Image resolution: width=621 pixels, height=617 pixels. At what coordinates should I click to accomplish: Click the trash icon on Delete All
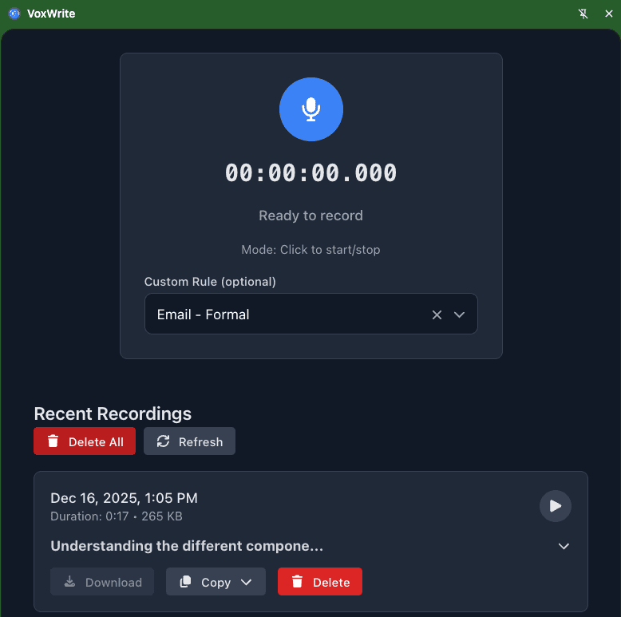point(53,441)
